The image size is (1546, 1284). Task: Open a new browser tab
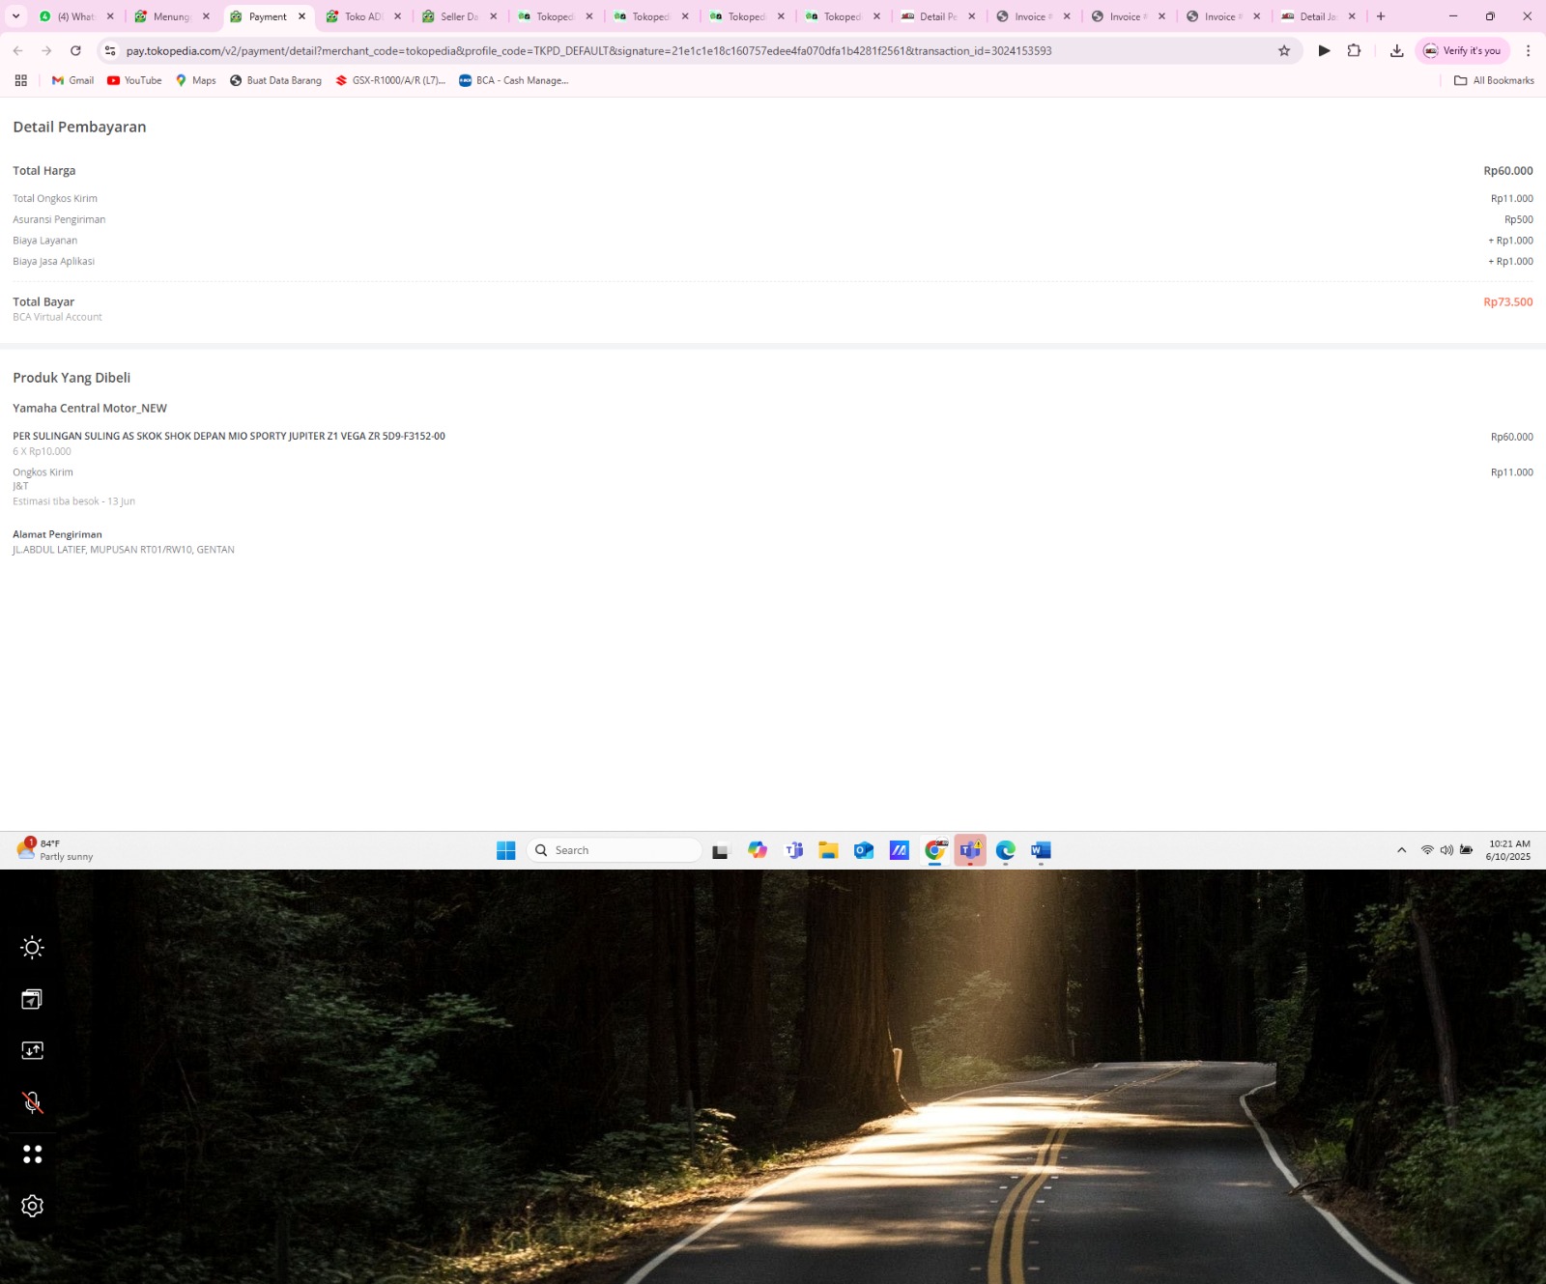pos(1381,16)
